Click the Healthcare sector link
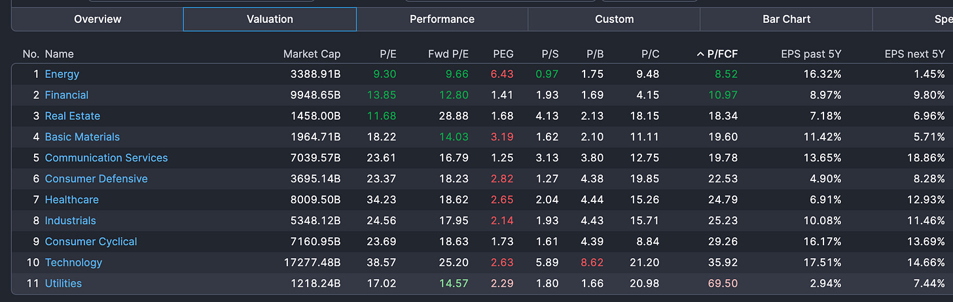Viewport: 953px width, 302px height. click(x=71, y=199)
